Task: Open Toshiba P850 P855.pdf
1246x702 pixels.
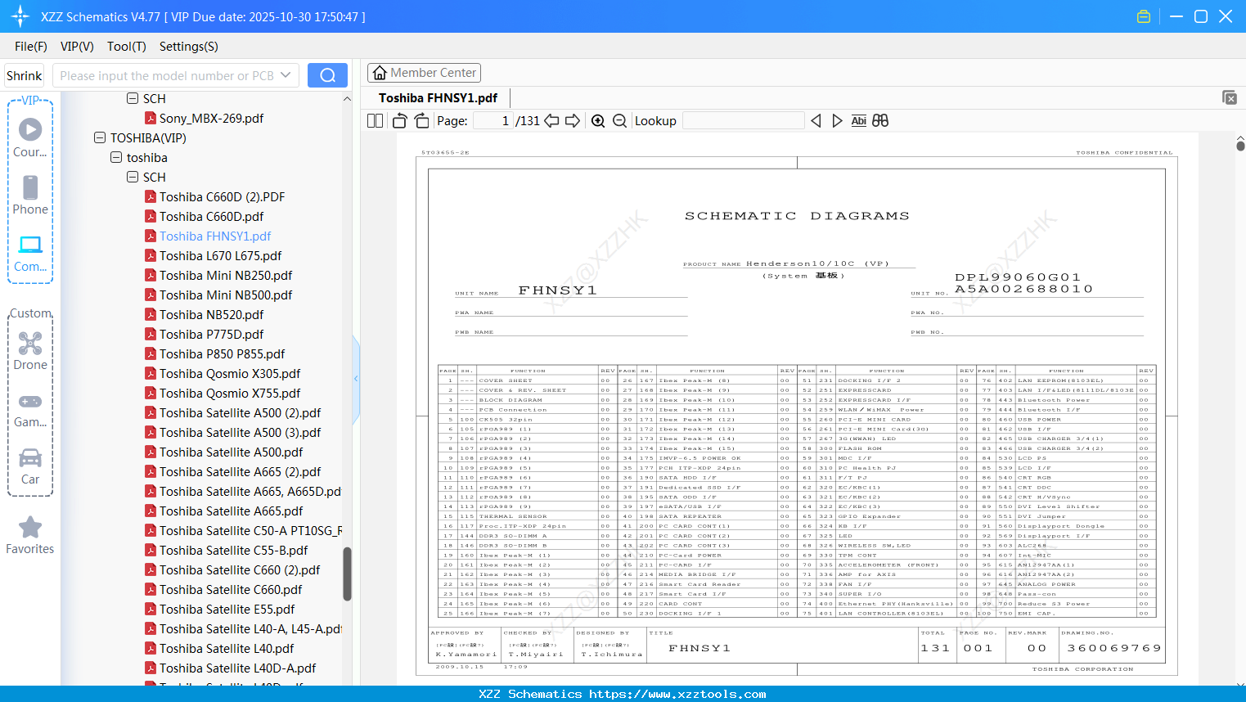Action: [223, 353]
